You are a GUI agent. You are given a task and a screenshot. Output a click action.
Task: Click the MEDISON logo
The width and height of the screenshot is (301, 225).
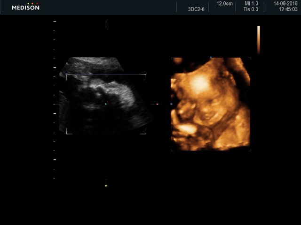click(25, 7)
